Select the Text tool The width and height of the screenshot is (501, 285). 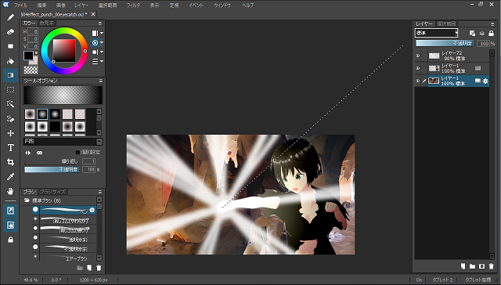[10, 147]
